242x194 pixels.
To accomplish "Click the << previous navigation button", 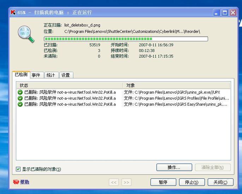I will coord(114,182).
